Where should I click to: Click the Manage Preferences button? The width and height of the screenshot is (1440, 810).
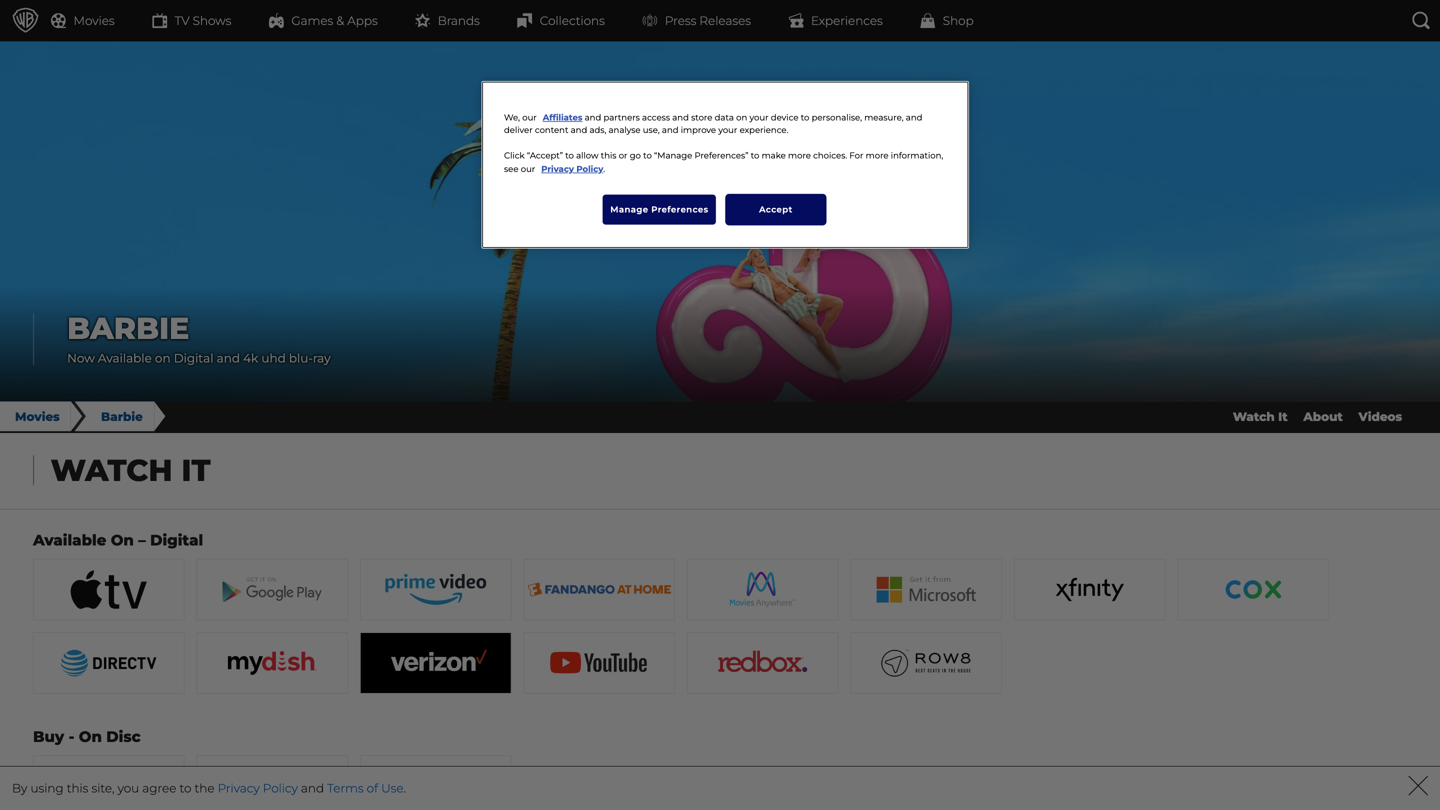(x=658, y=209)
